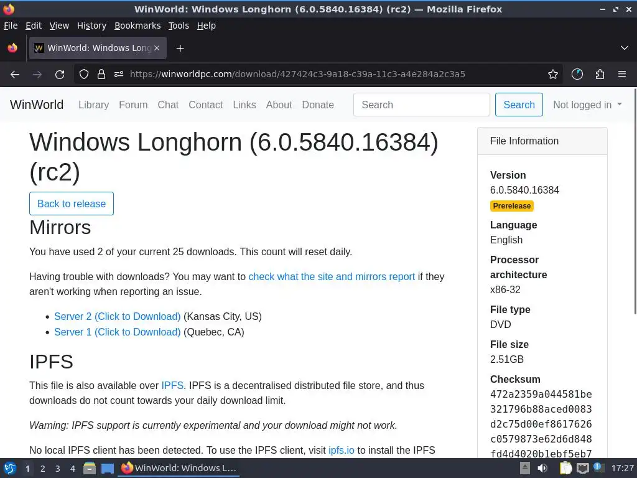Expand the Not logged in dropdown
This screenshot has width=637, height=478.
[587, 105]
